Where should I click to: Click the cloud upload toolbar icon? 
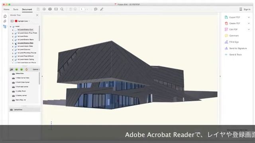coord(44,9)
